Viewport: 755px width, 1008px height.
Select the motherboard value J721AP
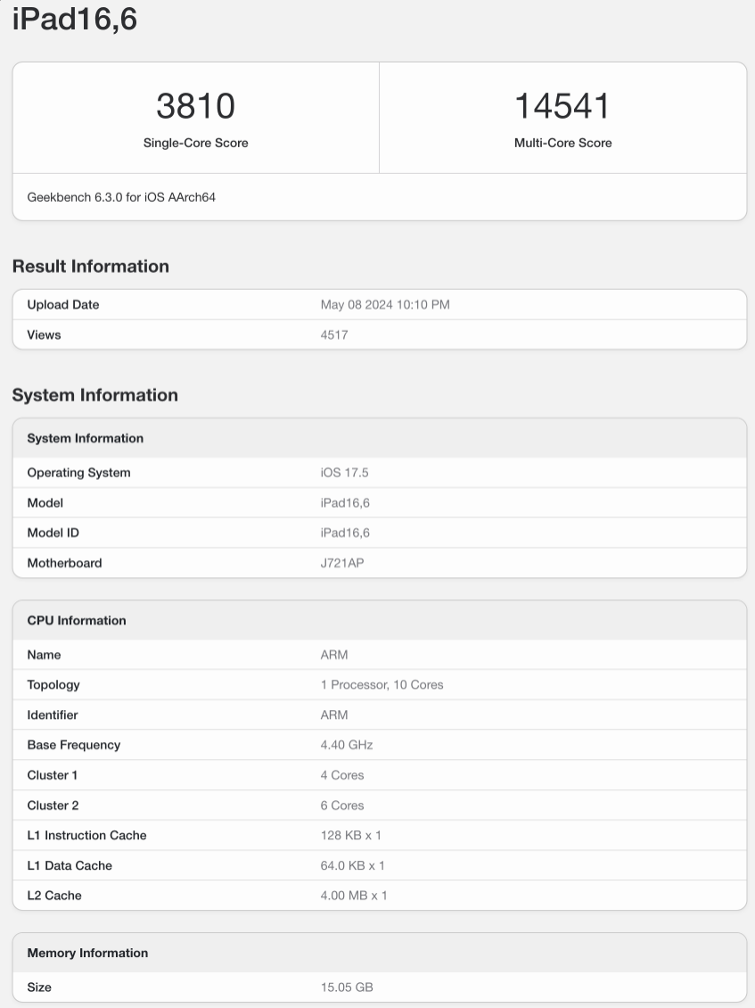pos(341,563)
